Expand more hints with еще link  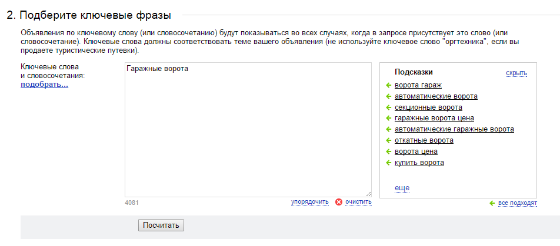pyautogui.click(x=402, y=188)
